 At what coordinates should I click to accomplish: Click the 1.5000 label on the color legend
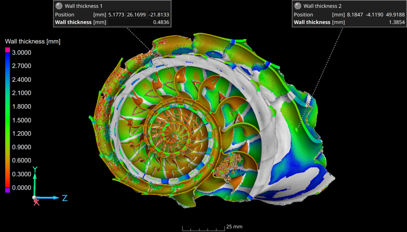click(22, 120)
